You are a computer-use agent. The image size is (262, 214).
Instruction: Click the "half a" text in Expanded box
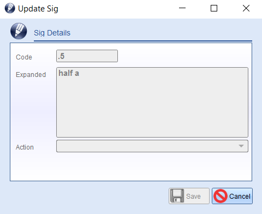tap(69, 73)
